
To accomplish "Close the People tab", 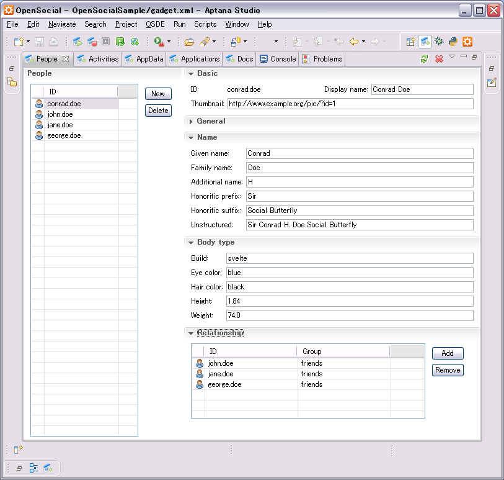I will [x=66, y=59].
